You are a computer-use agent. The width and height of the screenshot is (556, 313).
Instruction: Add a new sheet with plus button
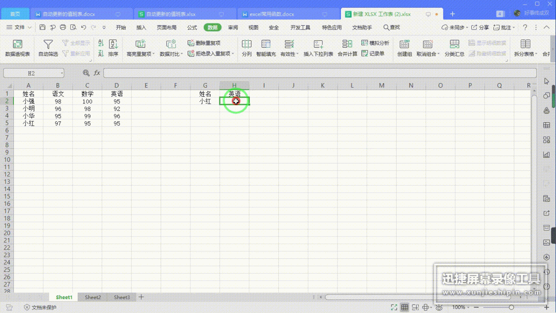click(141, 297)
